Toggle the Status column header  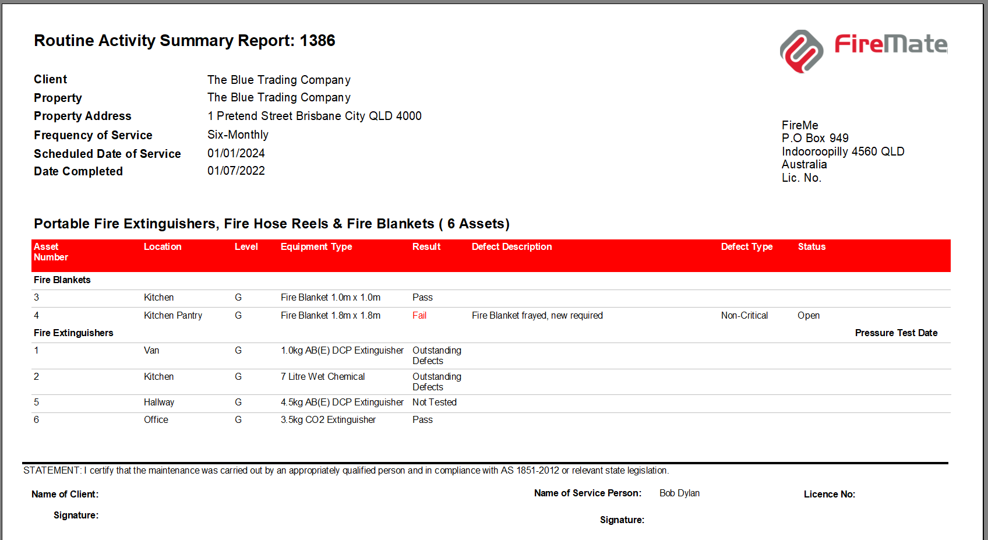(x=811, y=246)
